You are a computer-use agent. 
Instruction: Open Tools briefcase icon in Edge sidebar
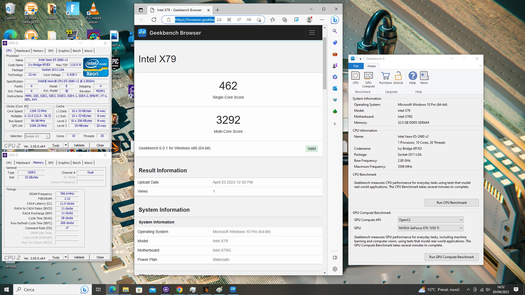click(x=335, y=54)
